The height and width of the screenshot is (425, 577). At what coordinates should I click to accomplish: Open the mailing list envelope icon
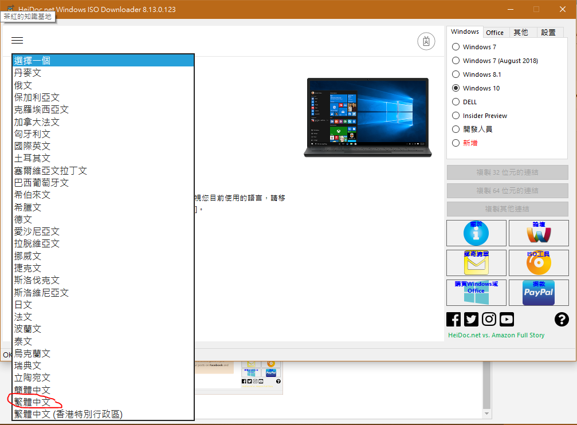476,263
